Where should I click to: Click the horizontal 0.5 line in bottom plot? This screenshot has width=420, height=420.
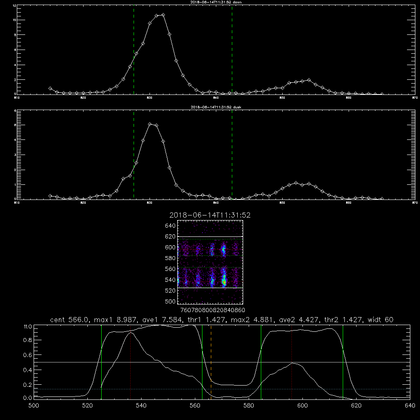click(x=222, y=362)
